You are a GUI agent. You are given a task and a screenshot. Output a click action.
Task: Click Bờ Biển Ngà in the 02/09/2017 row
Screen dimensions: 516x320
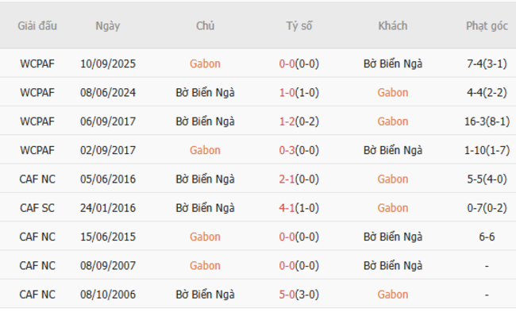tap(393, 150)
